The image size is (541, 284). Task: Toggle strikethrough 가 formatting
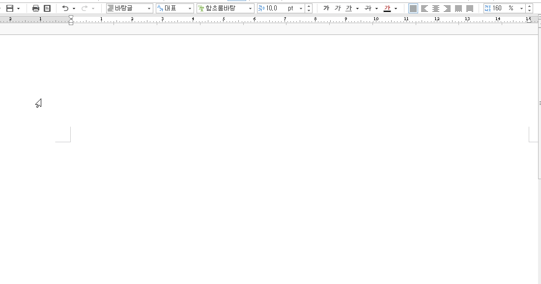point(368,8)
